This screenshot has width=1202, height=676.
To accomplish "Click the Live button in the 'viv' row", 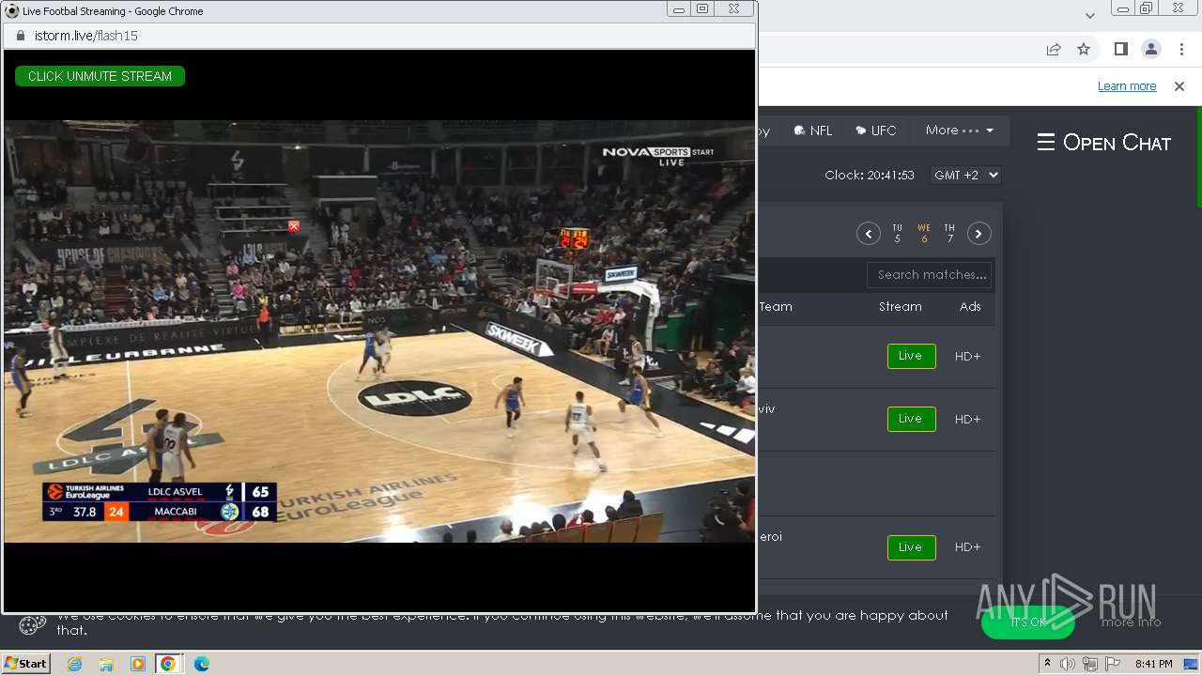I will 911,419.
